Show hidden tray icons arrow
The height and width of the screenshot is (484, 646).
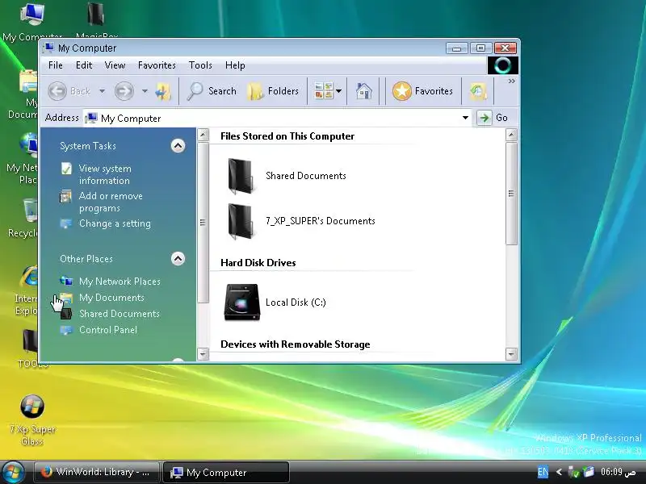point(559,472)
